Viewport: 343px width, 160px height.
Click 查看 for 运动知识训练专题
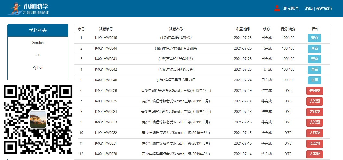315,70
